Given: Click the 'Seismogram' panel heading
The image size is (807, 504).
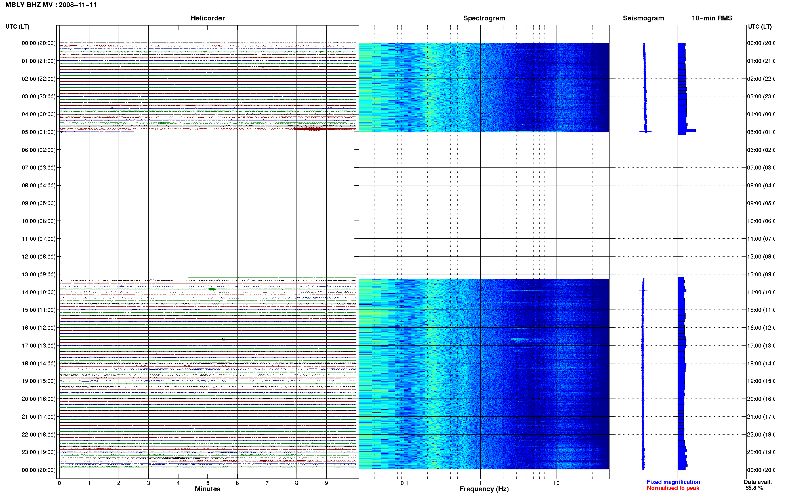Looking at the screenshot, I should [x=643, y=18].
